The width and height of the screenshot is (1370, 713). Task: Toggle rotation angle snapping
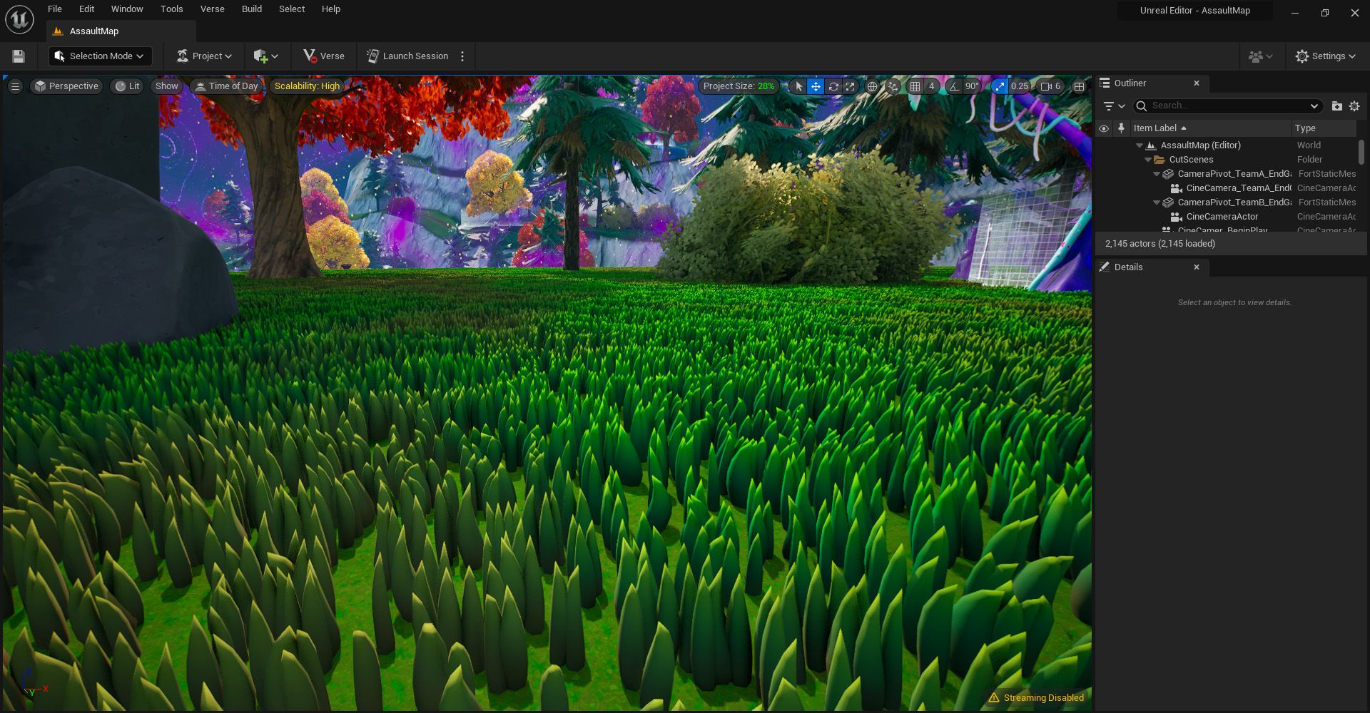click(954, 86)
